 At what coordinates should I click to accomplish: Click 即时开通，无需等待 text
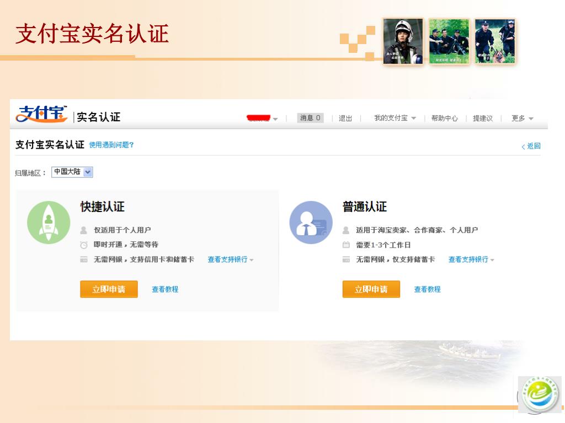pos(126,245)
